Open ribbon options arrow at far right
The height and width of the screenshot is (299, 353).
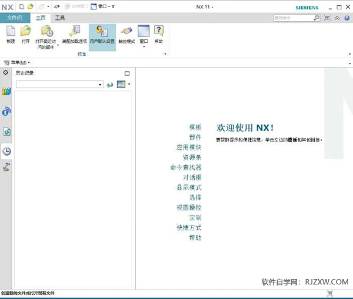click(349, 54)
